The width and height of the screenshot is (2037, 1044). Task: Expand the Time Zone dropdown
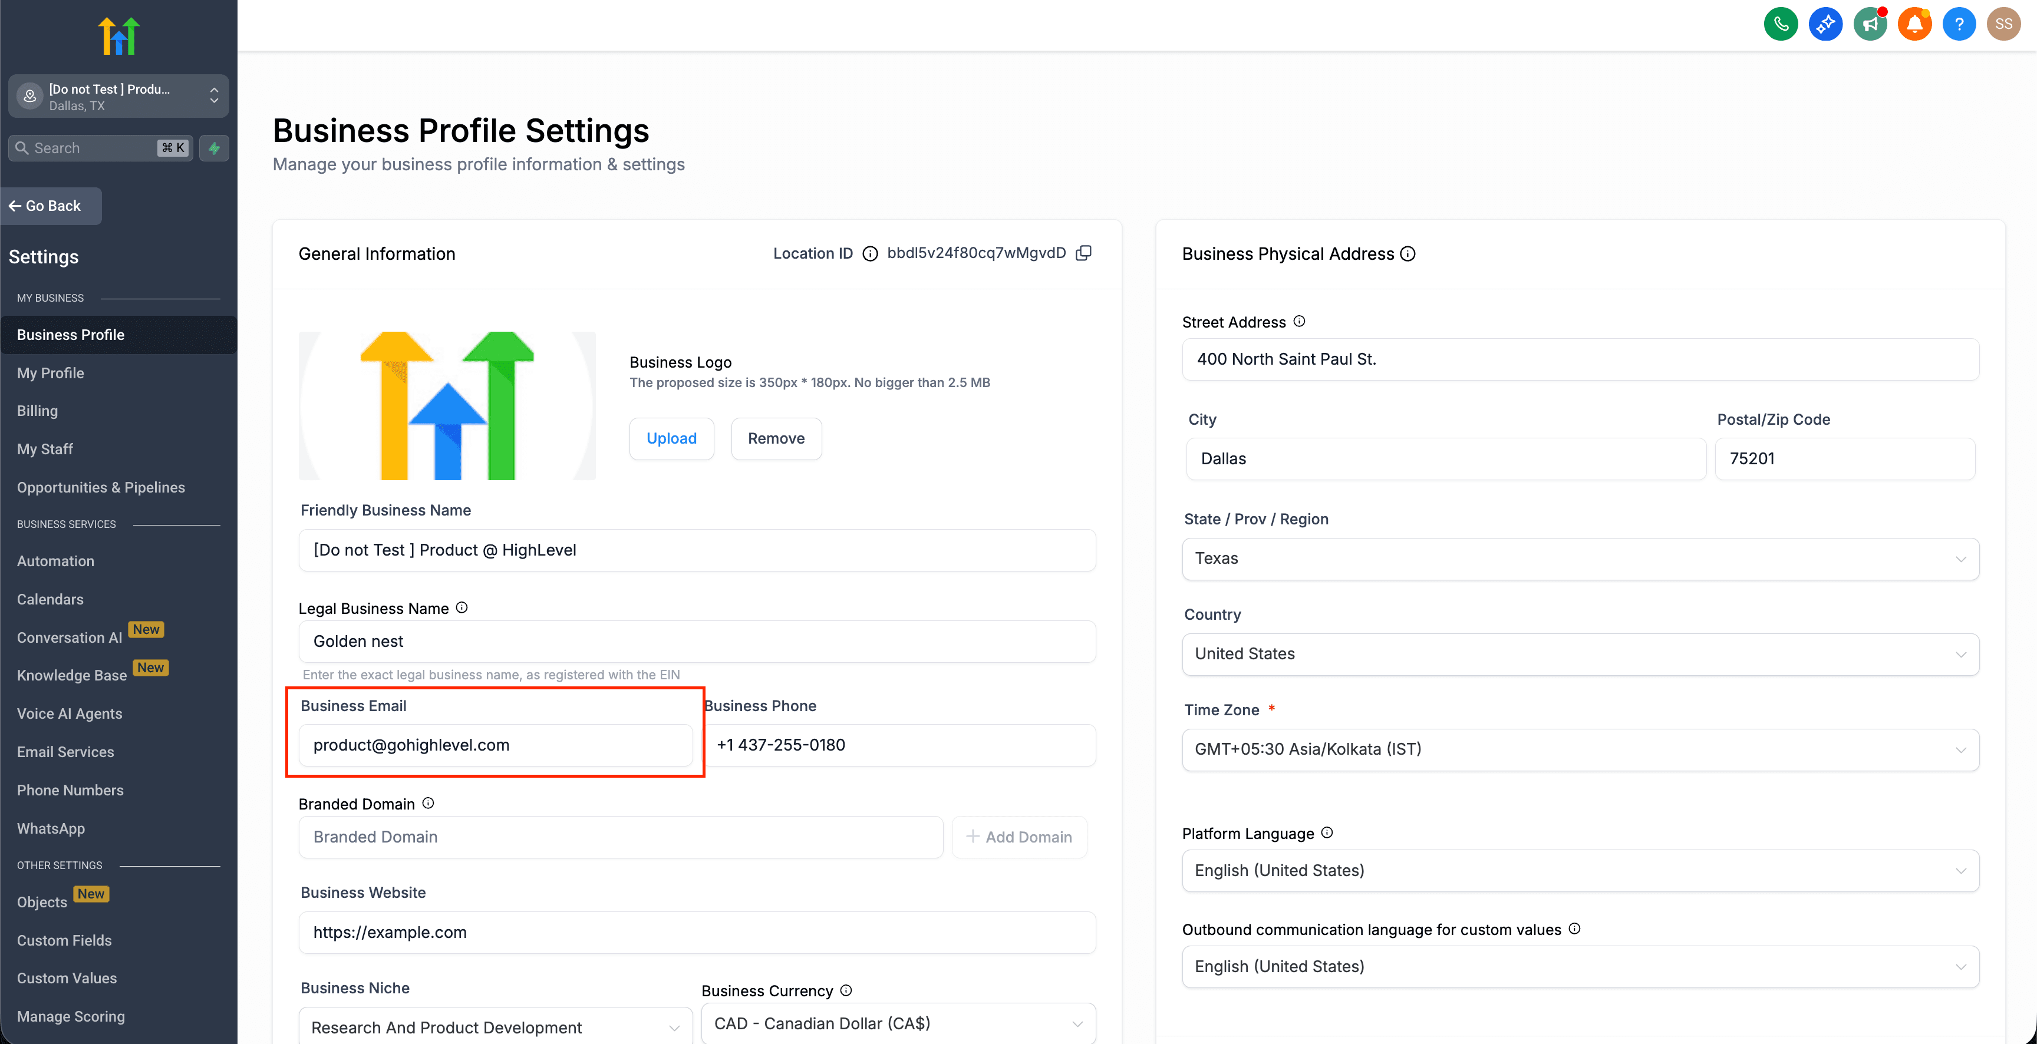(1962, 749)
